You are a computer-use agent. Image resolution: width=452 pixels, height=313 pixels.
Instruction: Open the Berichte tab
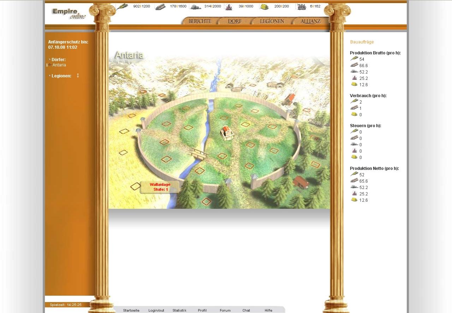coord(200,21)
